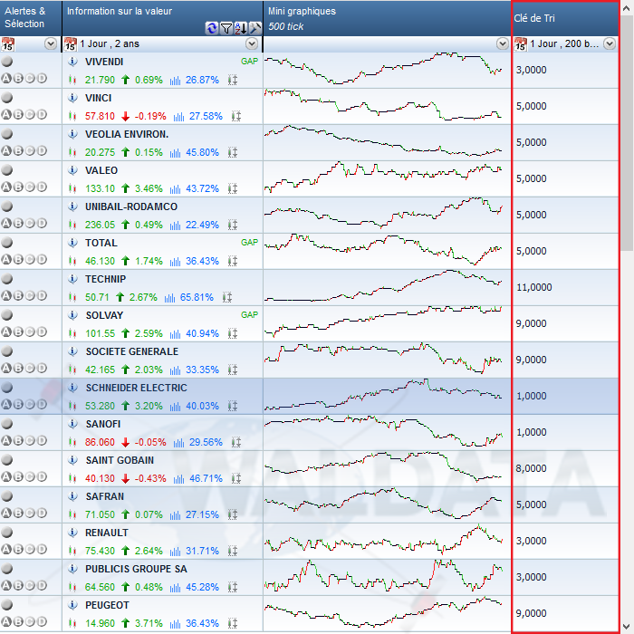Viewport: 634px width, 634px height.
Task: Click the A-Z sort icon
Action: click(x=241, y=28)
